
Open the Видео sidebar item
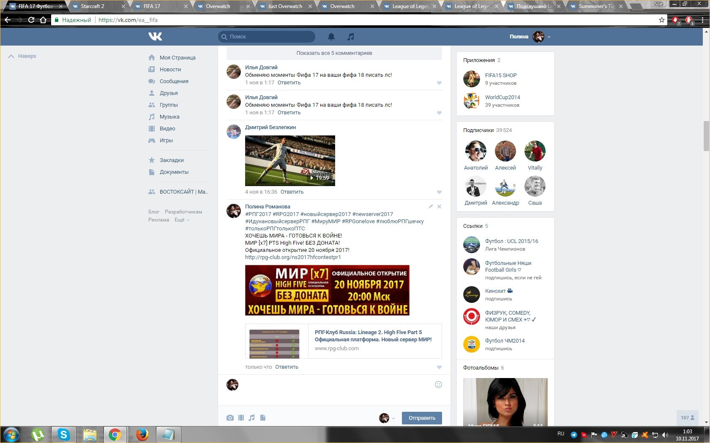click(x=167, y=129)
